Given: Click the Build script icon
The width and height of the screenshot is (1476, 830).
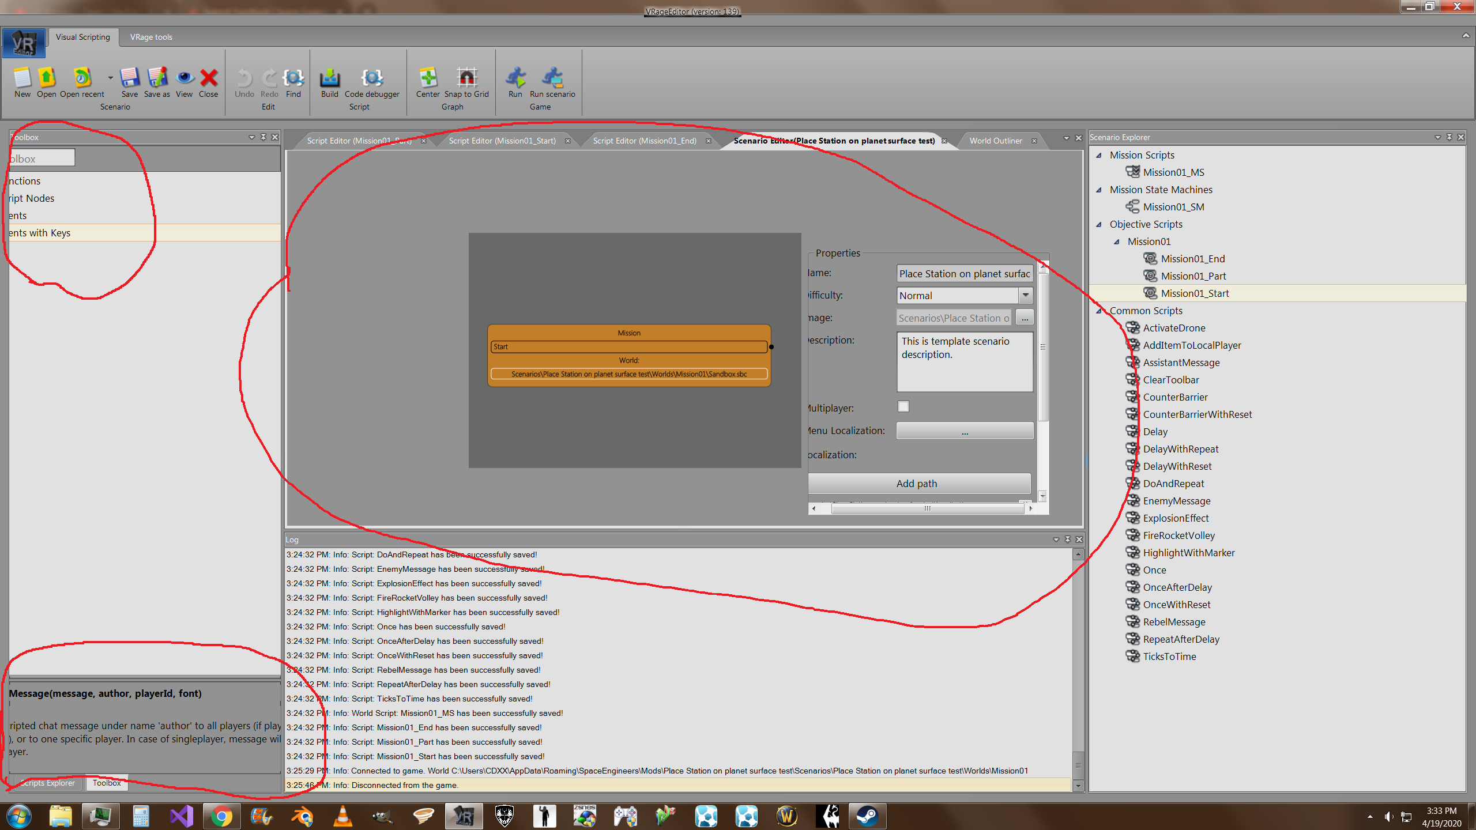Looking at the screenshot, I should click(x=329, y=79).
